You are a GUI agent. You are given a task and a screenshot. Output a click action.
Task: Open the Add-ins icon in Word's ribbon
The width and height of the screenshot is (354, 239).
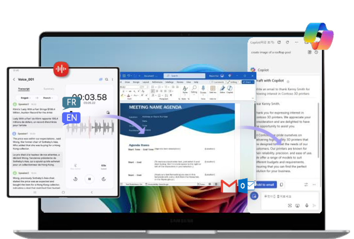pos(212,89)
